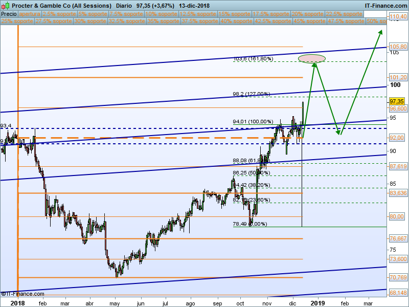Choose the 45% soporte label
Viewport: 409px width, 307px height.
pyautogui.click(x=310, y=21)
